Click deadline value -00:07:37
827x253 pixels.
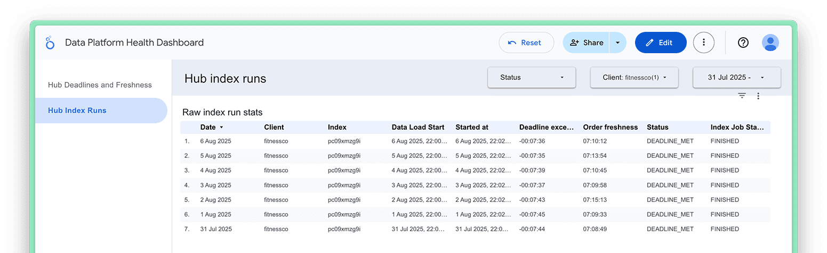click(532, 185)
